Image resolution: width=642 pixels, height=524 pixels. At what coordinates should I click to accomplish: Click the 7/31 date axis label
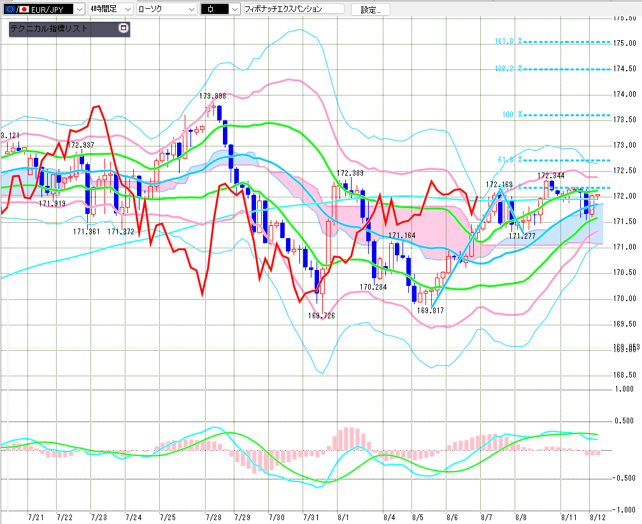pyautogui.click(x=311, y=518)
